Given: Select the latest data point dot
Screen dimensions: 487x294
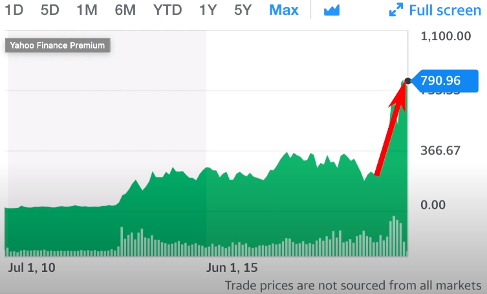Looking at the screenshot, I should (407, 81).
